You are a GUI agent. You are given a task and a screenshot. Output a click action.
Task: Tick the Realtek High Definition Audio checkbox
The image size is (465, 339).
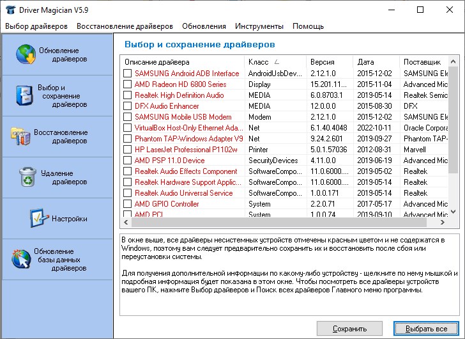(128, 95)
